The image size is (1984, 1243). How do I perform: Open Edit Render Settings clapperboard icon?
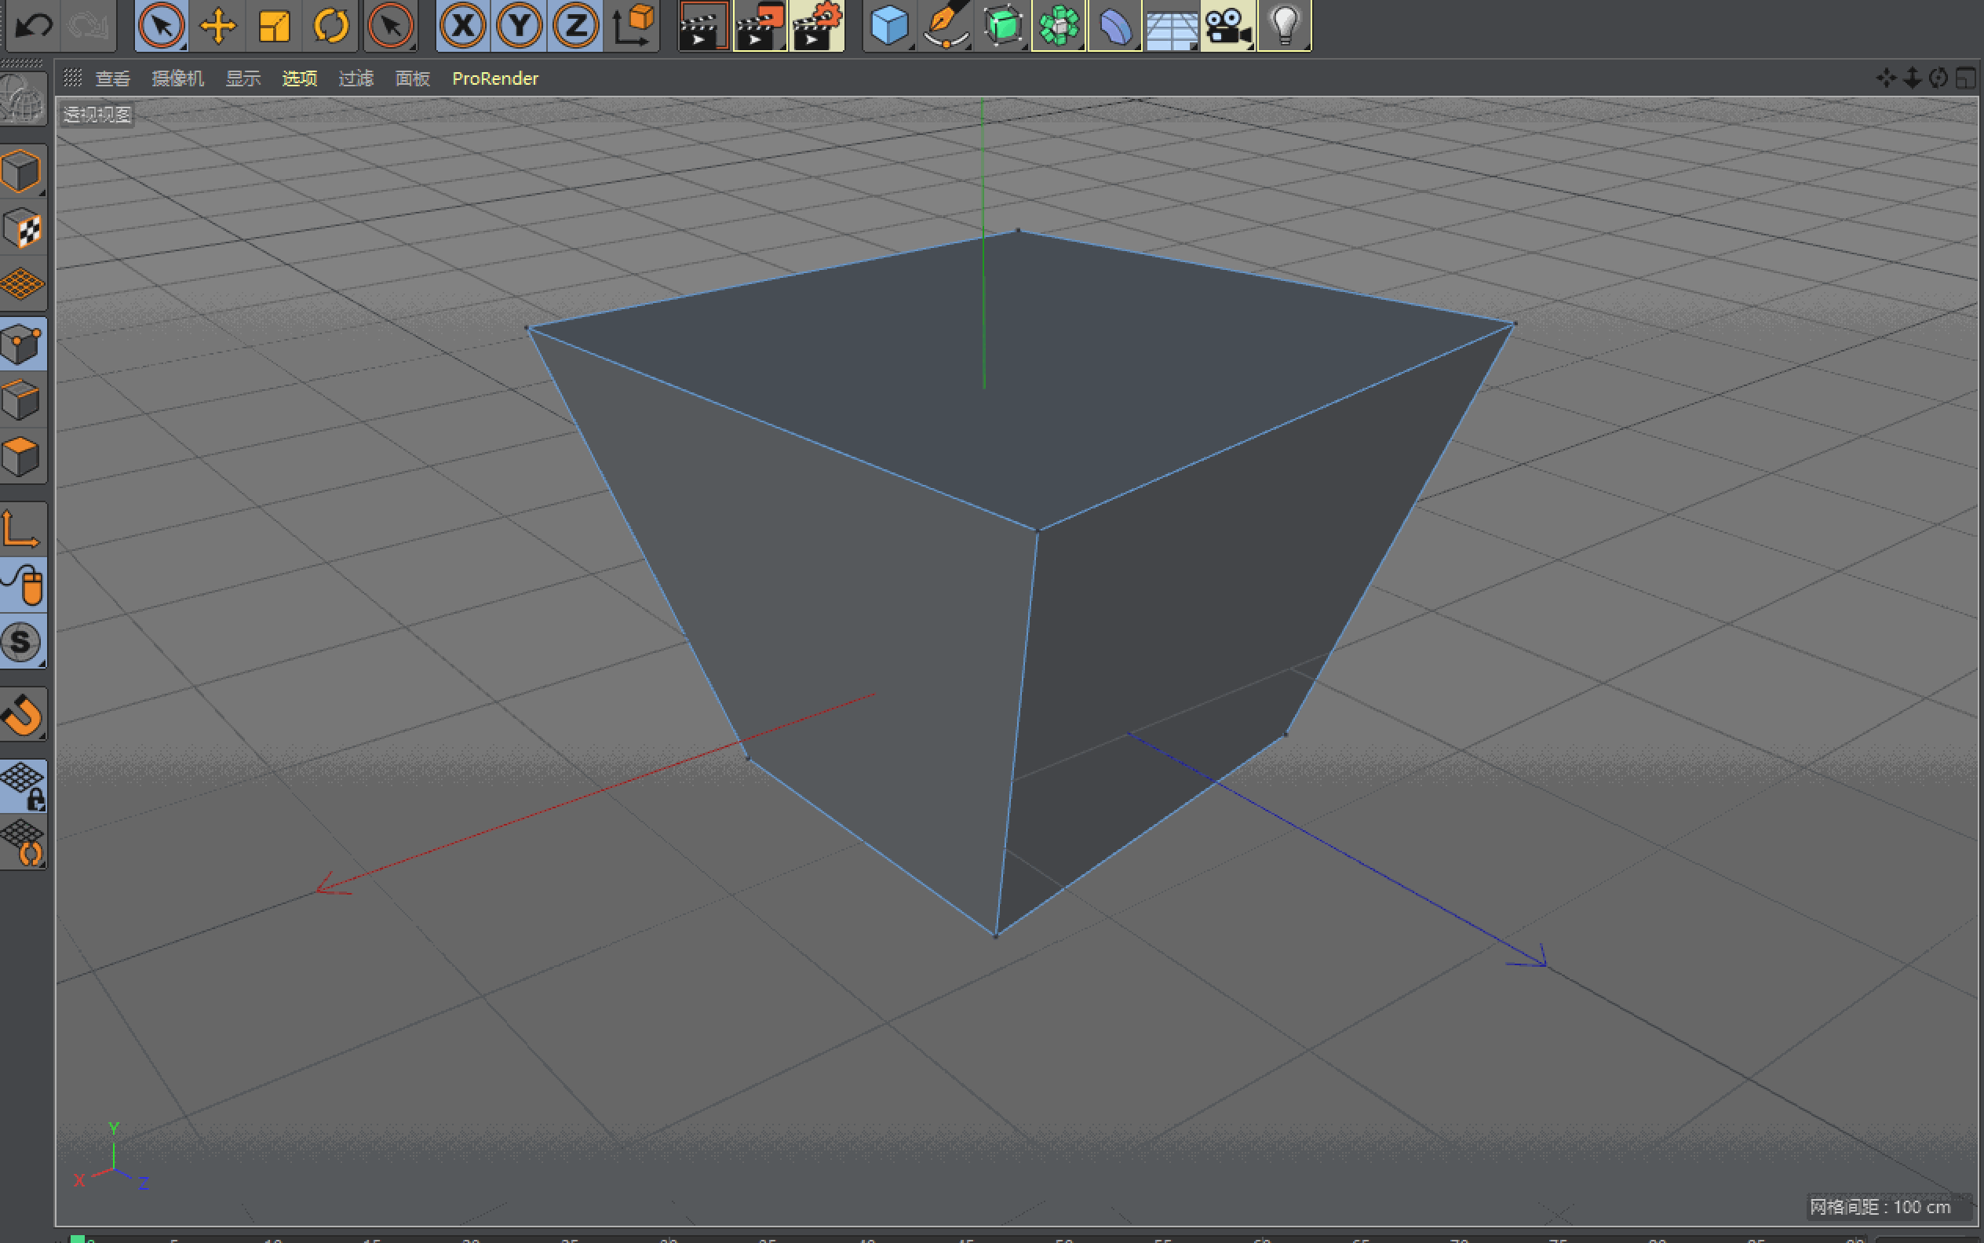pos(815,25)
